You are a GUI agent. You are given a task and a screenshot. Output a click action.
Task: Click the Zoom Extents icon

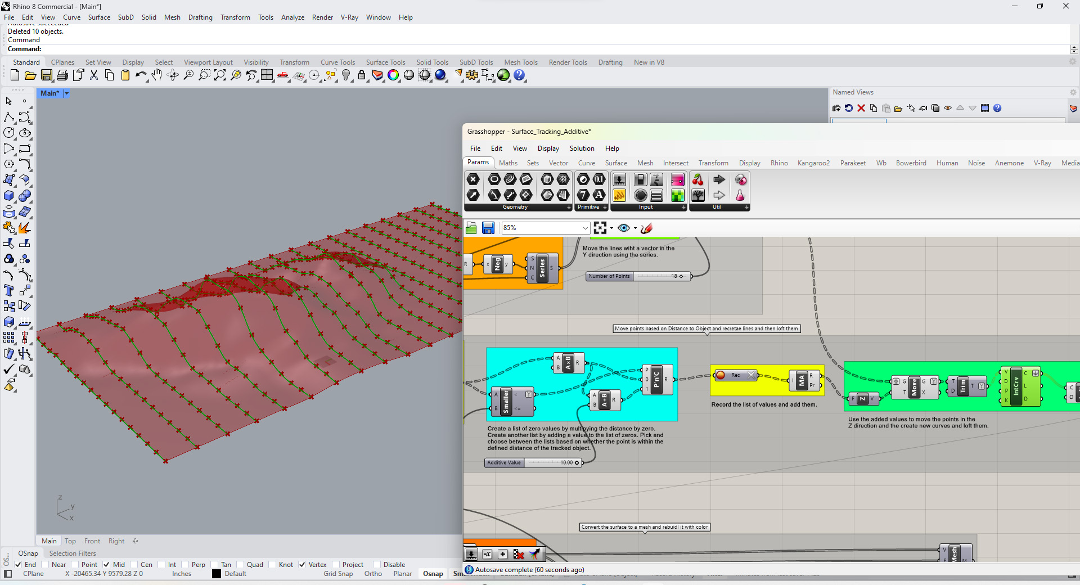pos(220,75)
